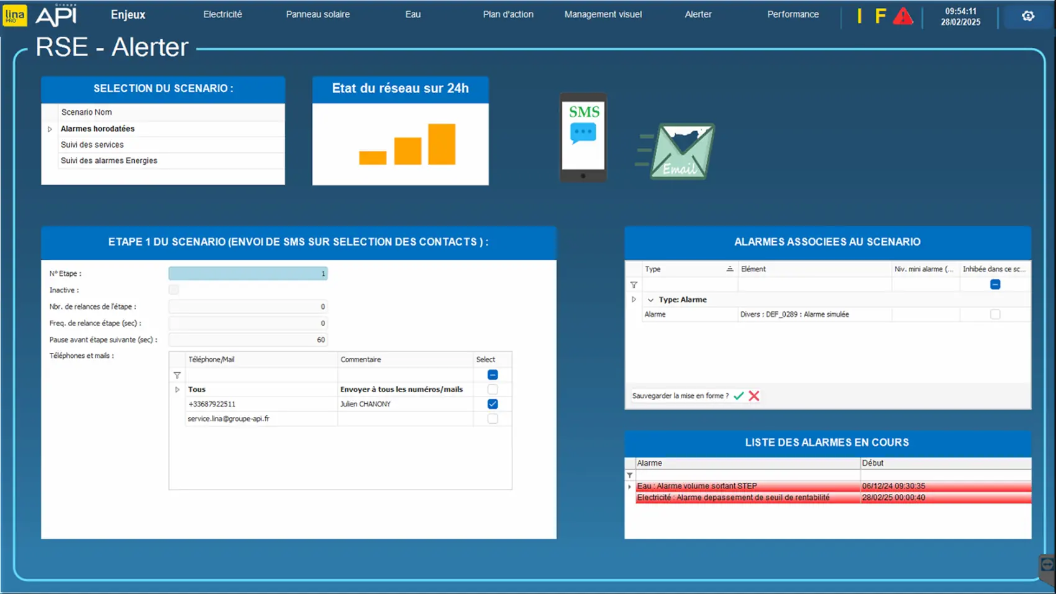Expand the Tous contacts row arrow
This screenshot has height=594, width=1056.
pyautogui.click(x=177, y=390)
